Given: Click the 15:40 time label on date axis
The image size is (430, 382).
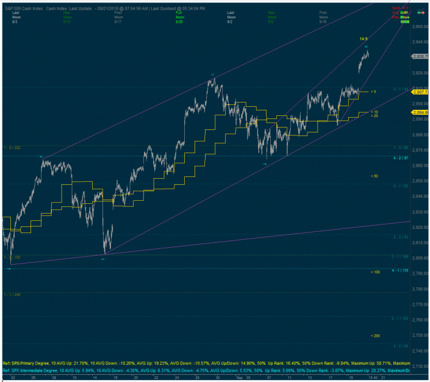Looking at the screenshot, I should click(x=373, y=378).
